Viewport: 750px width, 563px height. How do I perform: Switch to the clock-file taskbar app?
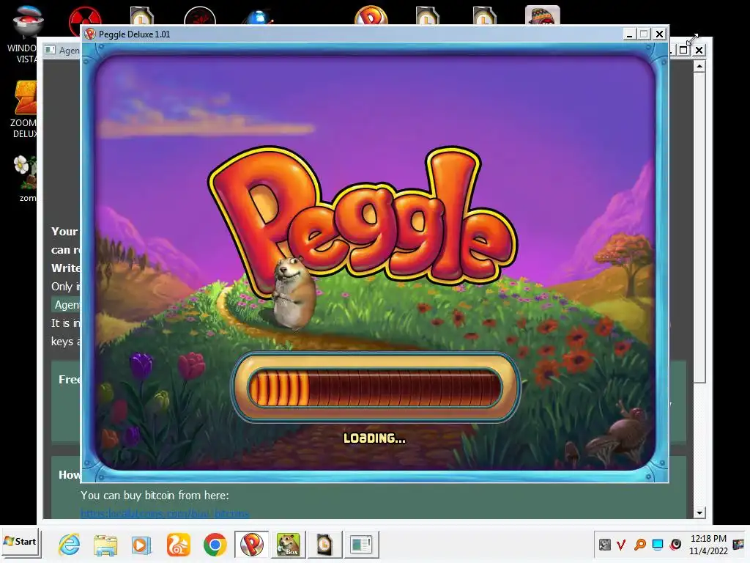tap(324, 545)
